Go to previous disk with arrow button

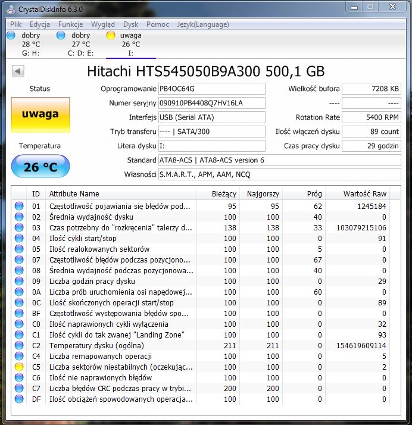[x=18, y=71]
